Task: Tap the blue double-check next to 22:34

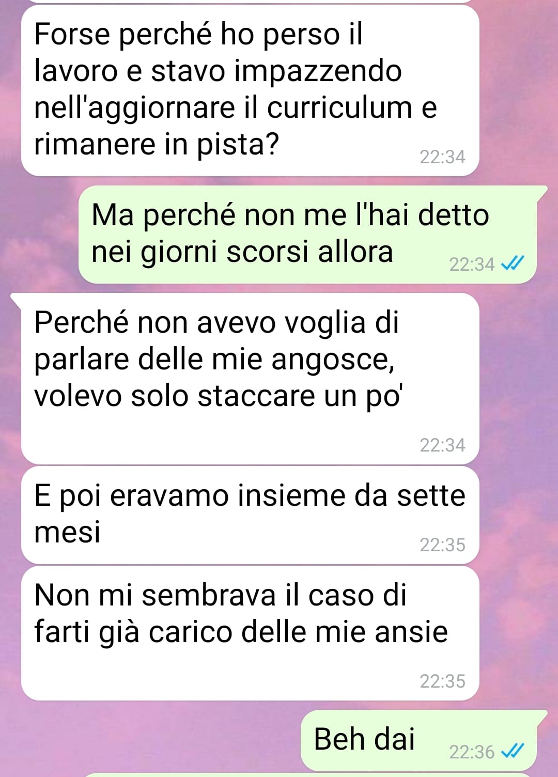Action: [x=513, y=263]
